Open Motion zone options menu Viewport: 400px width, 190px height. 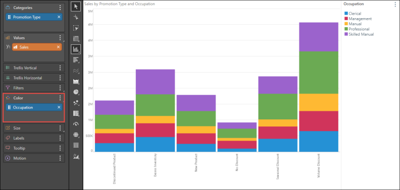pyautogui.click(x=60, y=158)
